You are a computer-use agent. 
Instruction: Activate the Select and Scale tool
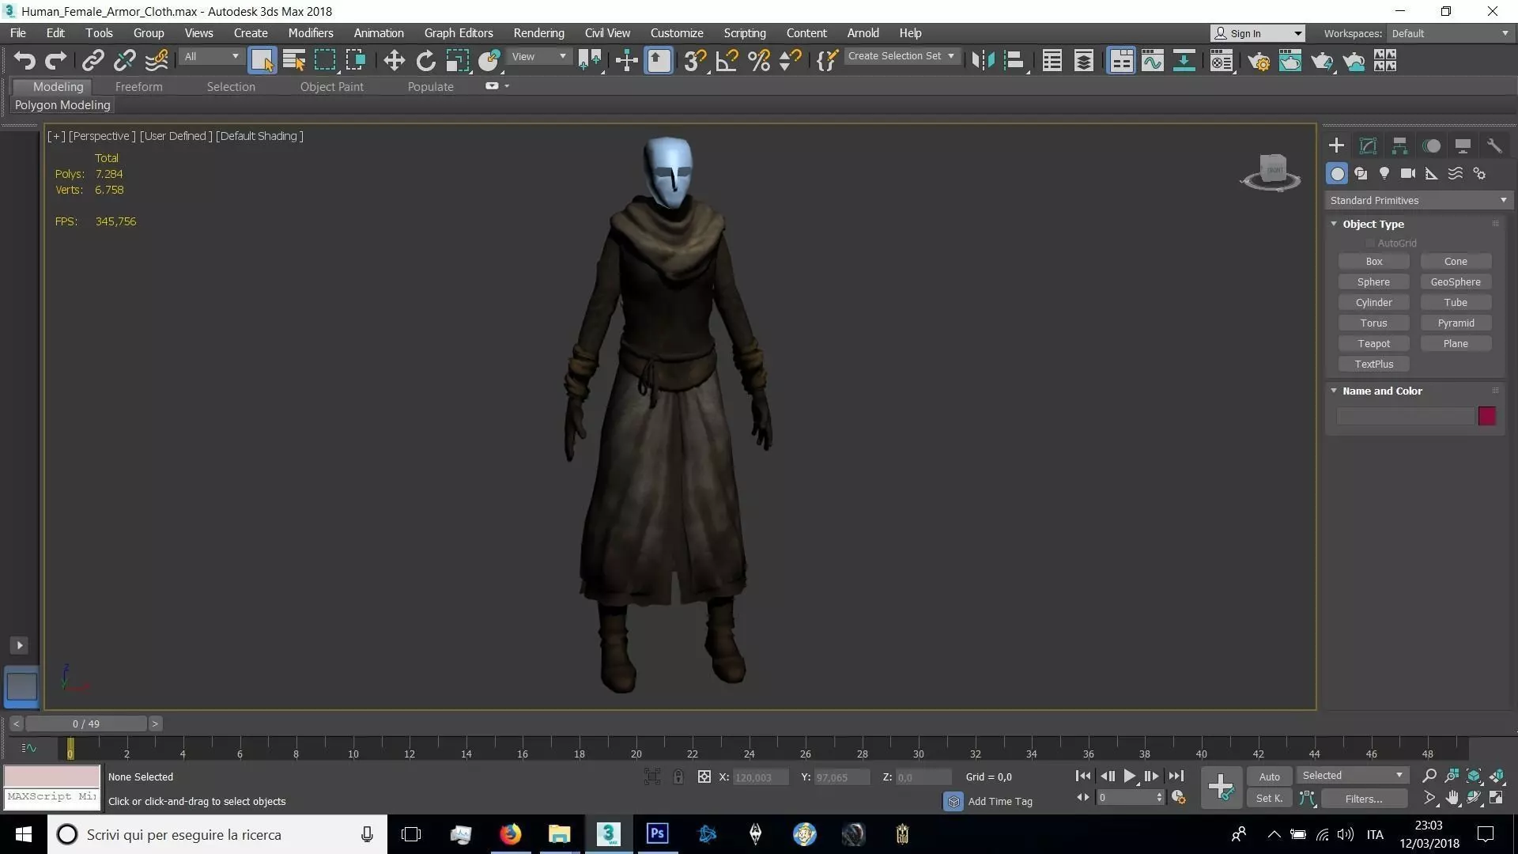[x=457, y=61]
